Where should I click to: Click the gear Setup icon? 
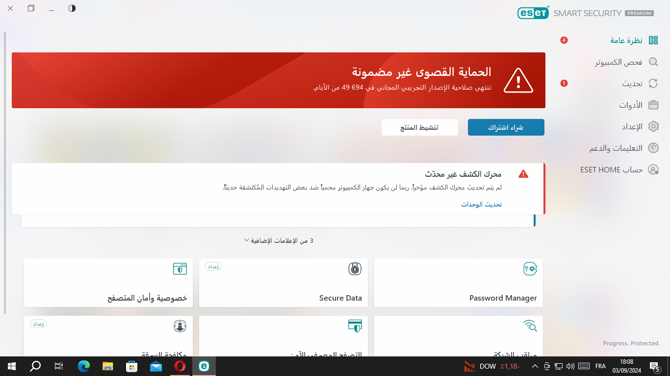point(653,127)
